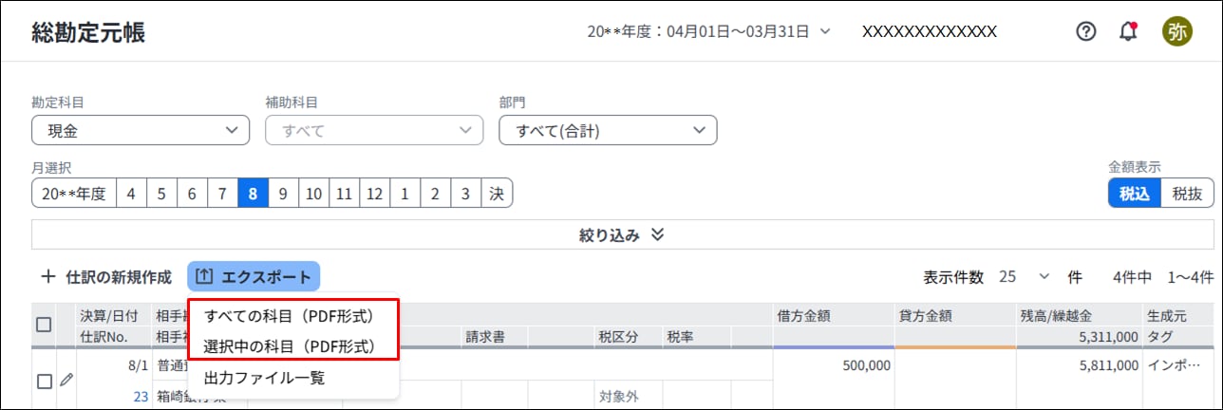Open the 勘定科目 dropdown showing 現金

(141, 130)
